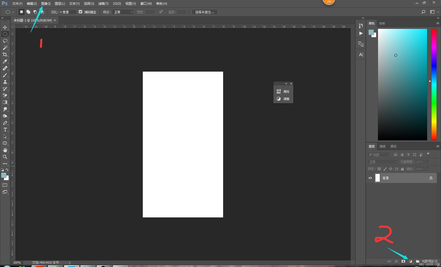This screenshot has width=441, height=267.
Task: Select the Lasso tool
Action: [x=5, y=41]
